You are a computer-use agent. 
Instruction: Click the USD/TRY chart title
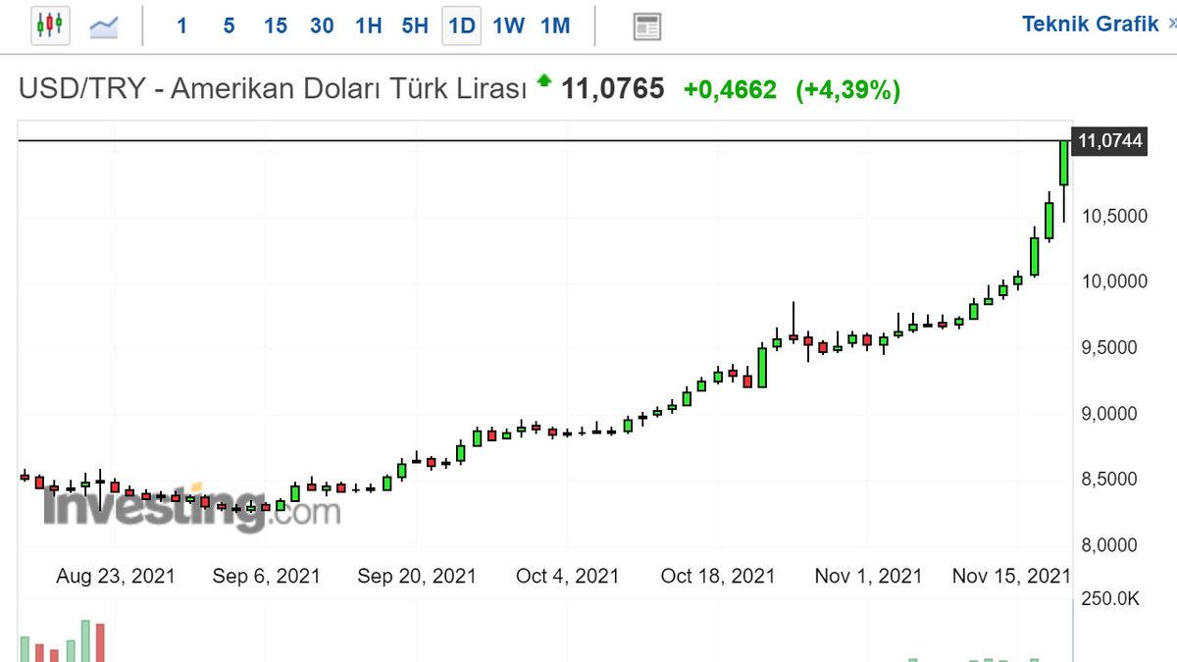(x=275, y=88)
